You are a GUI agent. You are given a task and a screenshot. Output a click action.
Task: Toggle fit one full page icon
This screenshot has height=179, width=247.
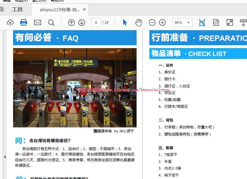click(216, 23)
